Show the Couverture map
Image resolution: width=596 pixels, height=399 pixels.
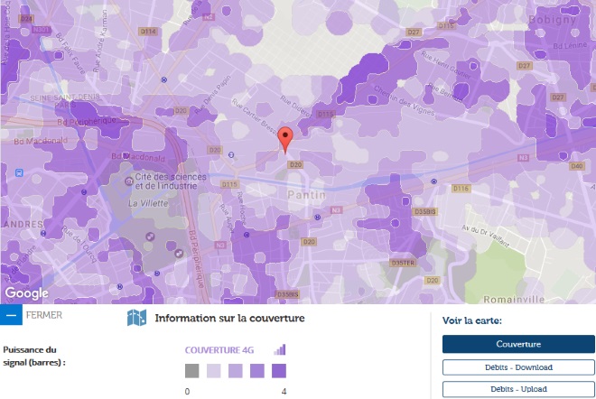click(518, 344)
